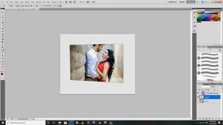Open CS Live menu

(x=206, y=2)
